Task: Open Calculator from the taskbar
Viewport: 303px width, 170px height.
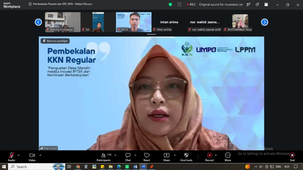Action: point(86,167)
